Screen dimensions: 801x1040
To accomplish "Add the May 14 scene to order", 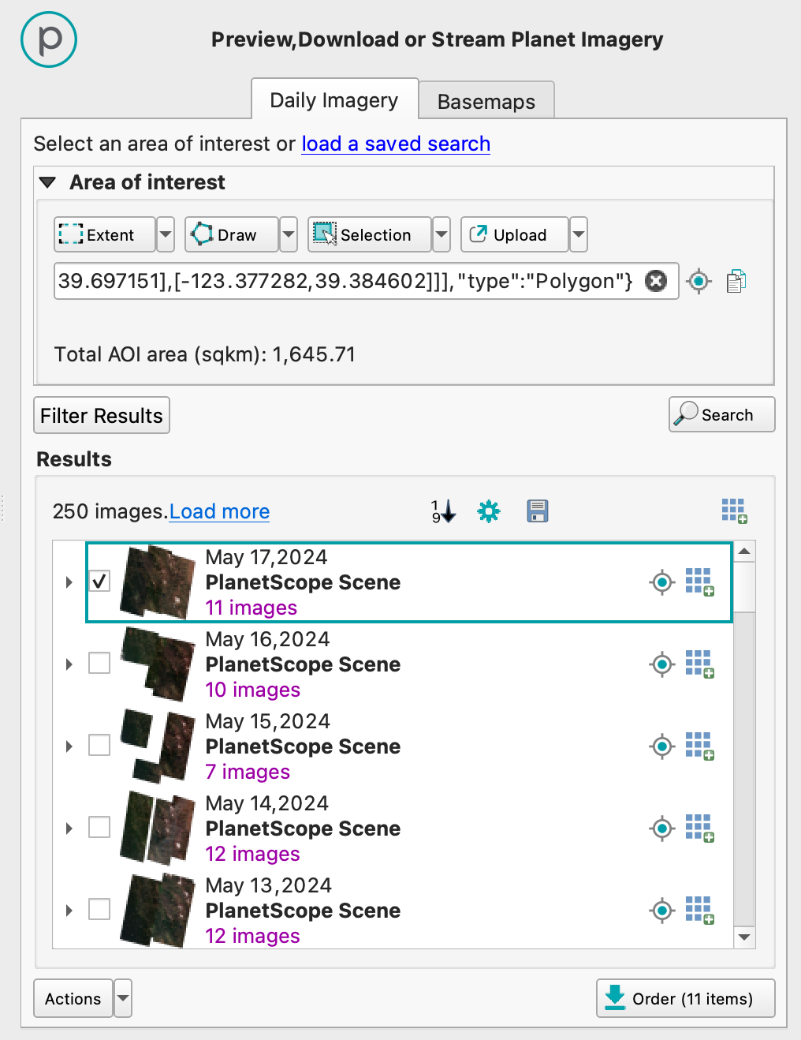I will click(700, 829).
